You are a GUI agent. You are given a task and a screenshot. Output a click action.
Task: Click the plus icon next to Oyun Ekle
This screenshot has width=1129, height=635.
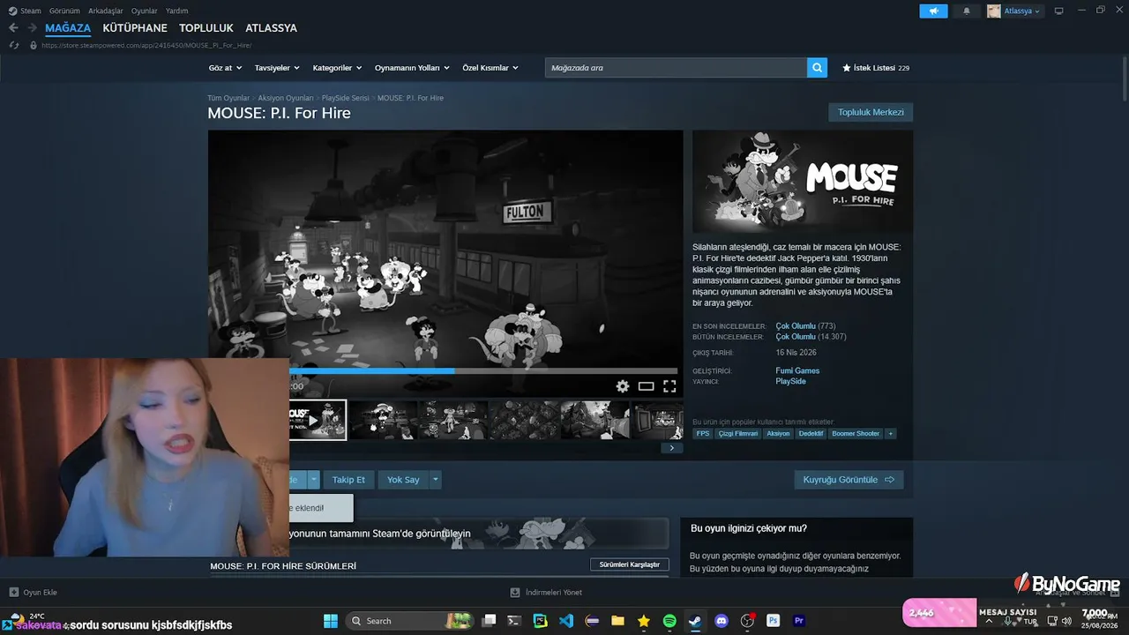pos(13,593)
